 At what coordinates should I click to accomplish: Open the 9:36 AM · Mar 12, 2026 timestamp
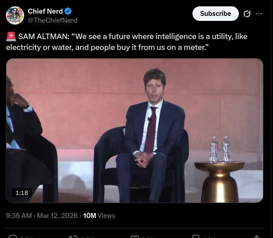tap(42, 216)
